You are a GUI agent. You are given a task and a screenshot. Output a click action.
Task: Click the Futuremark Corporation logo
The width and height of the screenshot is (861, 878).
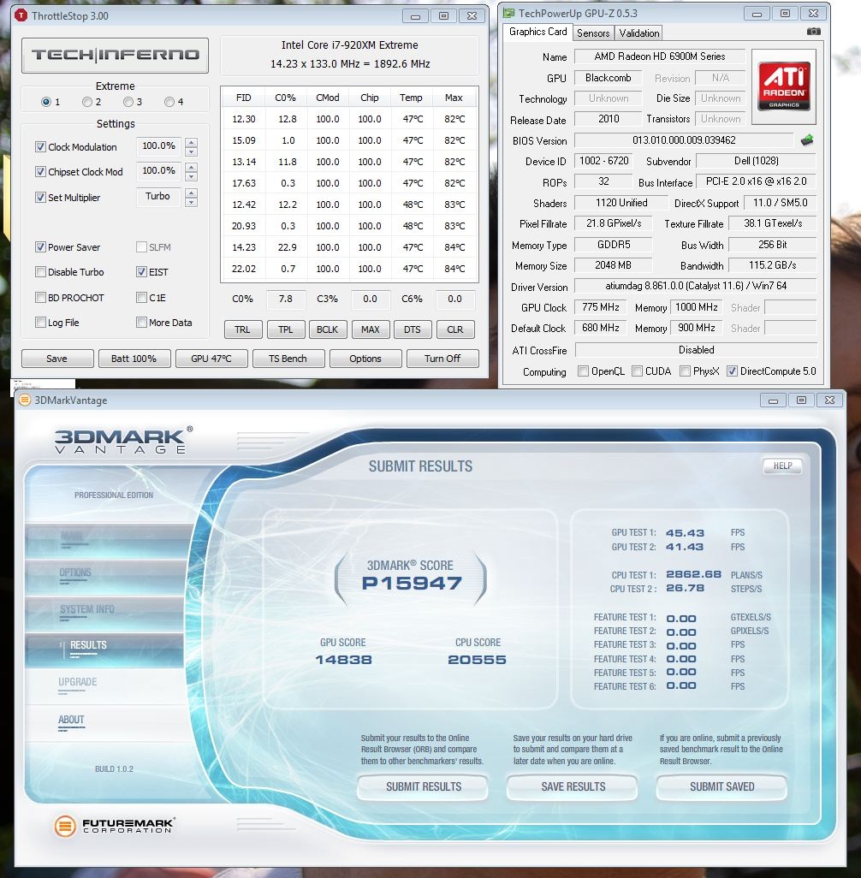click(115, 825)
